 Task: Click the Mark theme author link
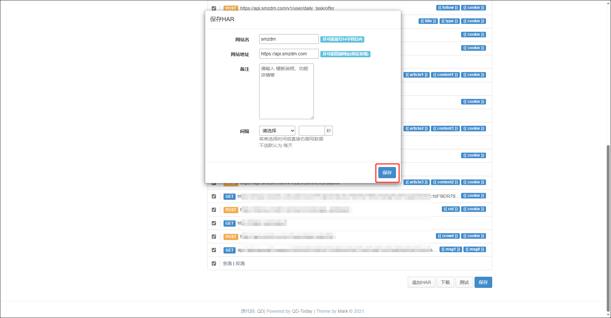pos(343,311)
